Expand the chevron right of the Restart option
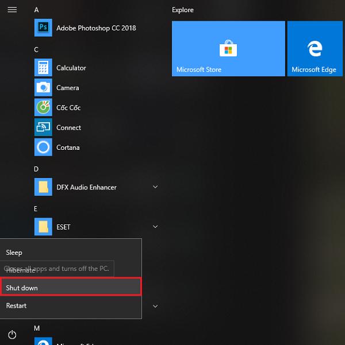345x345 pixels. [155, 307]
